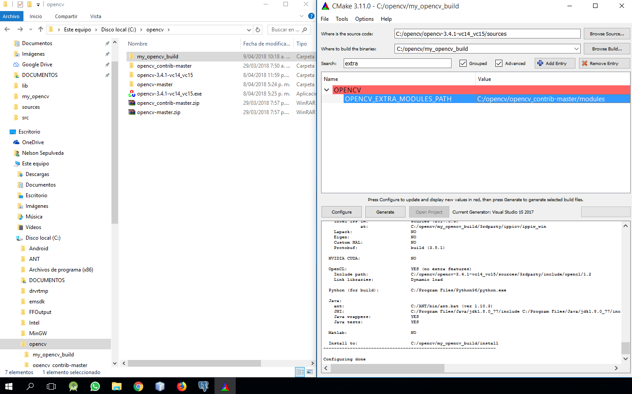
Task: Click the Configure button
Action: pyautogui.click(x=341, y=212)
